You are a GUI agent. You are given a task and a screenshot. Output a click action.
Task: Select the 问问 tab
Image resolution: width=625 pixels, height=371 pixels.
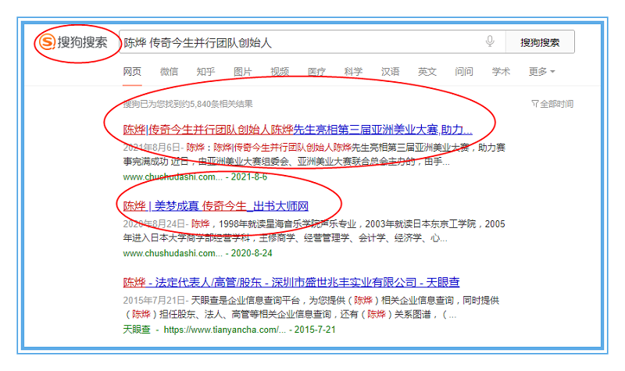click(x=464, y=72)
